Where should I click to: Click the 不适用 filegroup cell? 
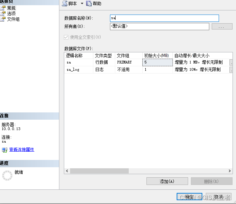pyautogui.click(x=129, y=70)
